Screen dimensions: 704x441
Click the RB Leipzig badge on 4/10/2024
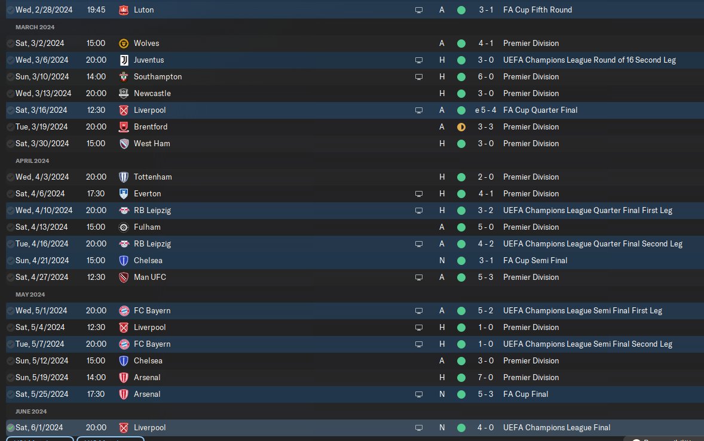coord(124,210)
